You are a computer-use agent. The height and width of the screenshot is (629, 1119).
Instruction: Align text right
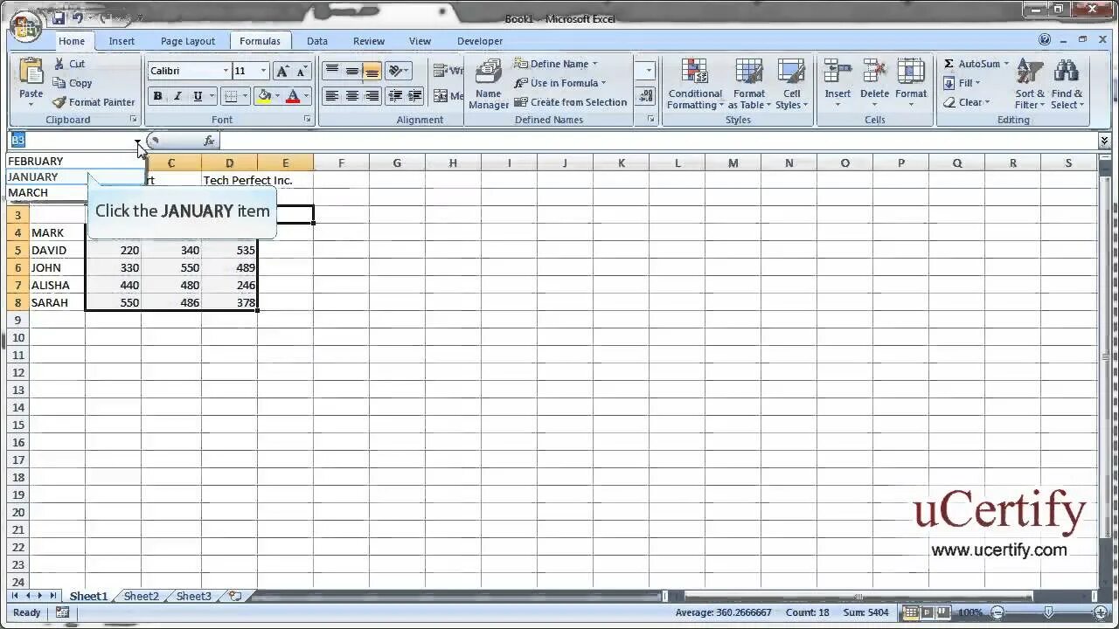pyautogui.click(x=372, y=96)
